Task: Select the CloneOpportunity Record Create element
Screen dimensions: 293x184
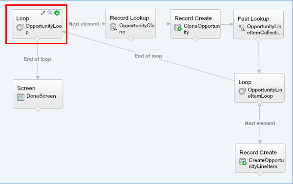Action: pos(195,24)
